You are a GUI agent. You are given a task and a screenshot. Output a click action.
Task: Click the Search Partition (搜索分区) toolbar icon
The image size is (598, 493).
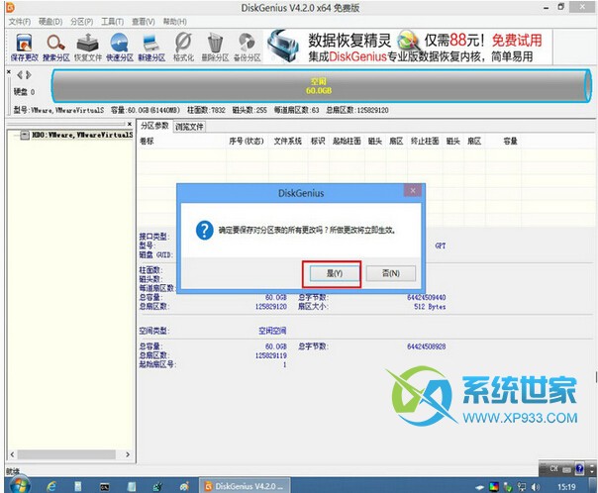[56, 48]
